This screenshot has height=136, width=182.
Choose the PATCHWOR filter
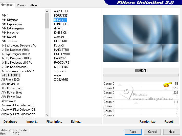(62, 54)
